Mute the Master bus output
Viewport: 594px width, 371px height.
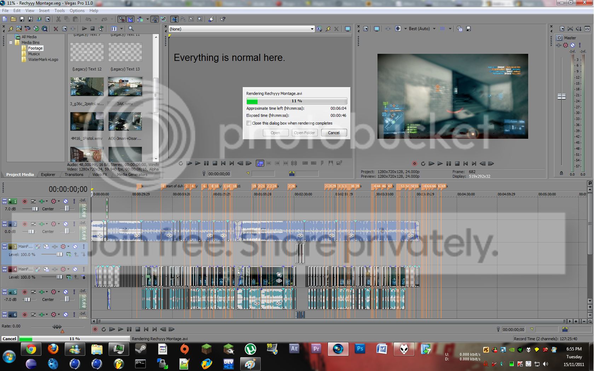pos(572,45)
